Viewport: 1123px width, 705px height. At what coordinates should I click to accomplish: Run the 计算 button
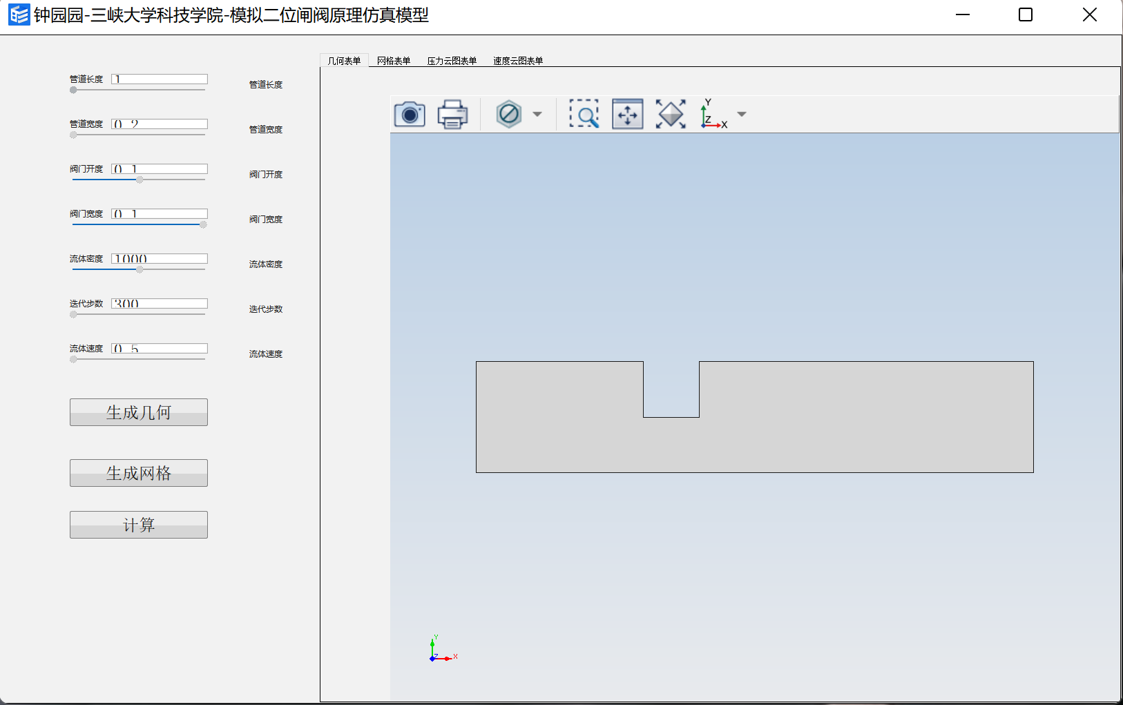(139, 525)
